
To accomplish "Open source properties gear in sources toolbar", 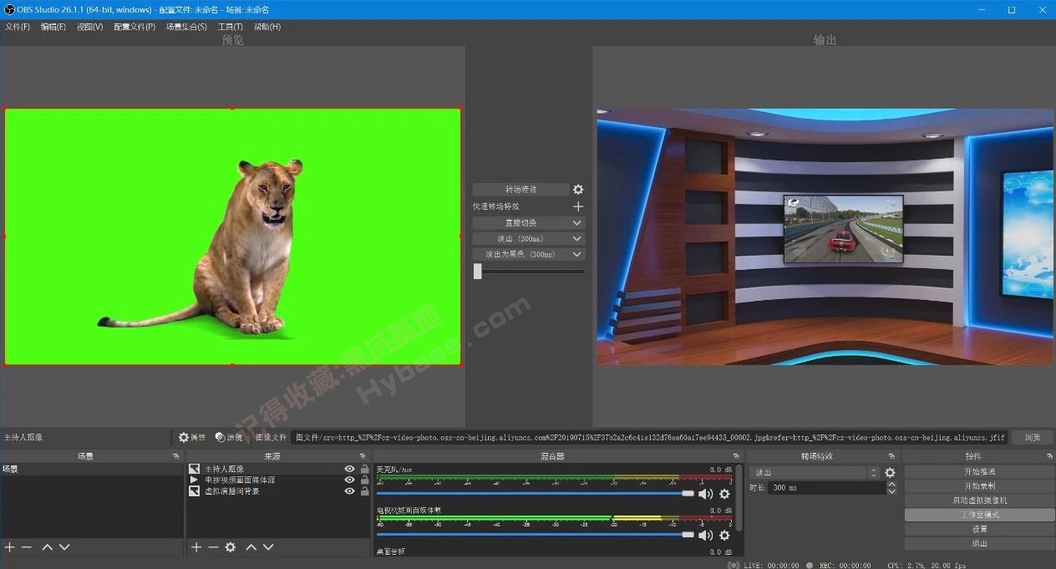I will coord(231,547).
